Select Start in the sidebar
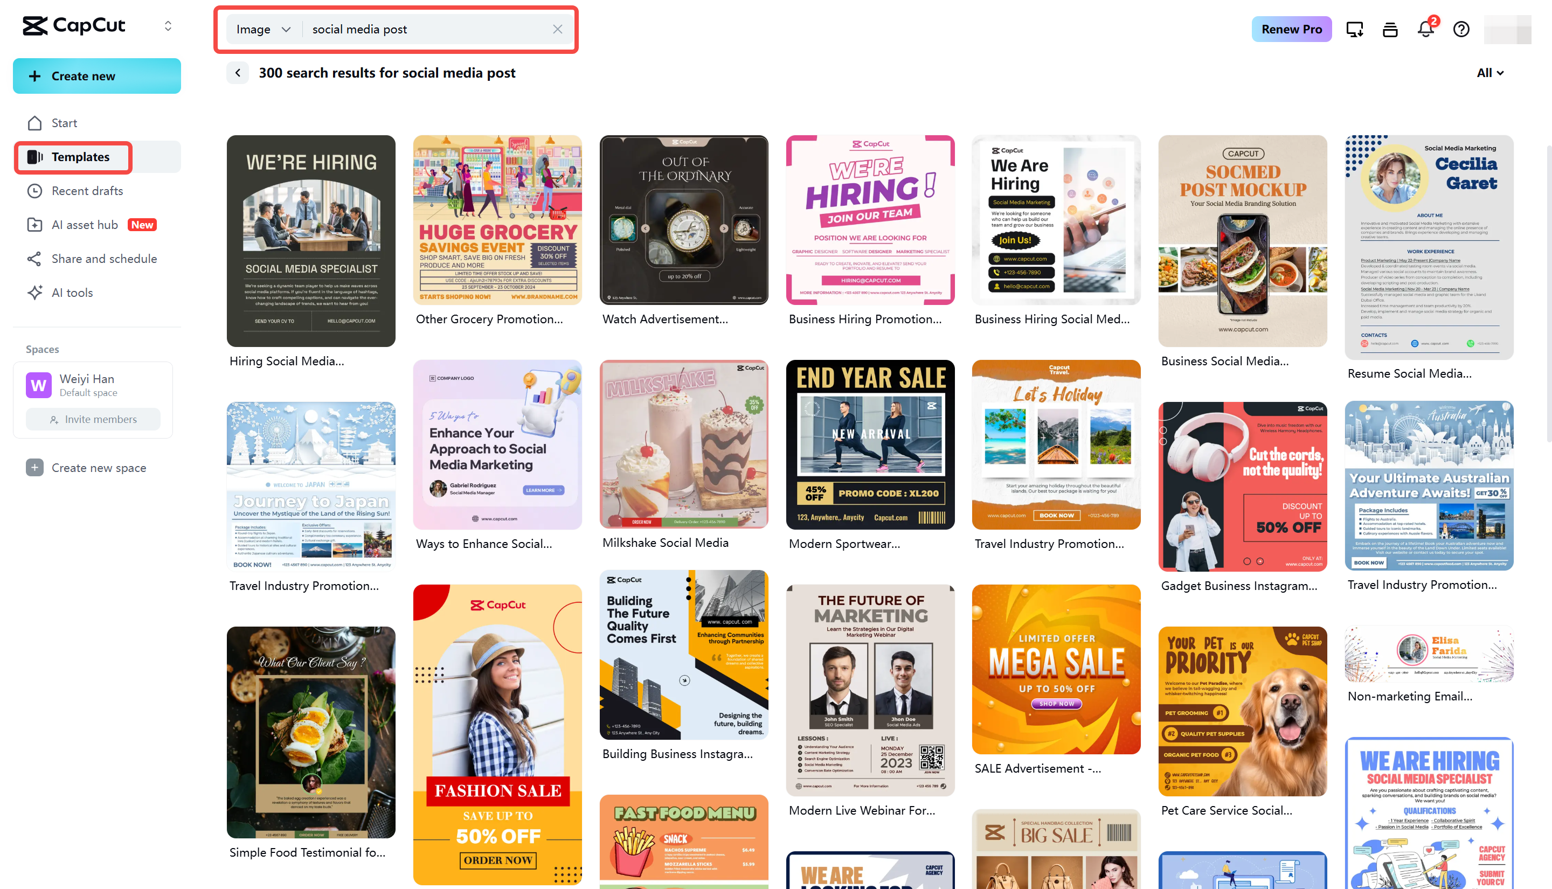The height and width of the screenshot is (889, 1552). click(64, 123)
